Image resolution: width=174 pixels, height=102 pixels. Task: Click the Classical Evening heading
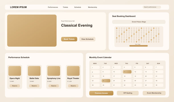pyautogui.click(x=77, y=25)
